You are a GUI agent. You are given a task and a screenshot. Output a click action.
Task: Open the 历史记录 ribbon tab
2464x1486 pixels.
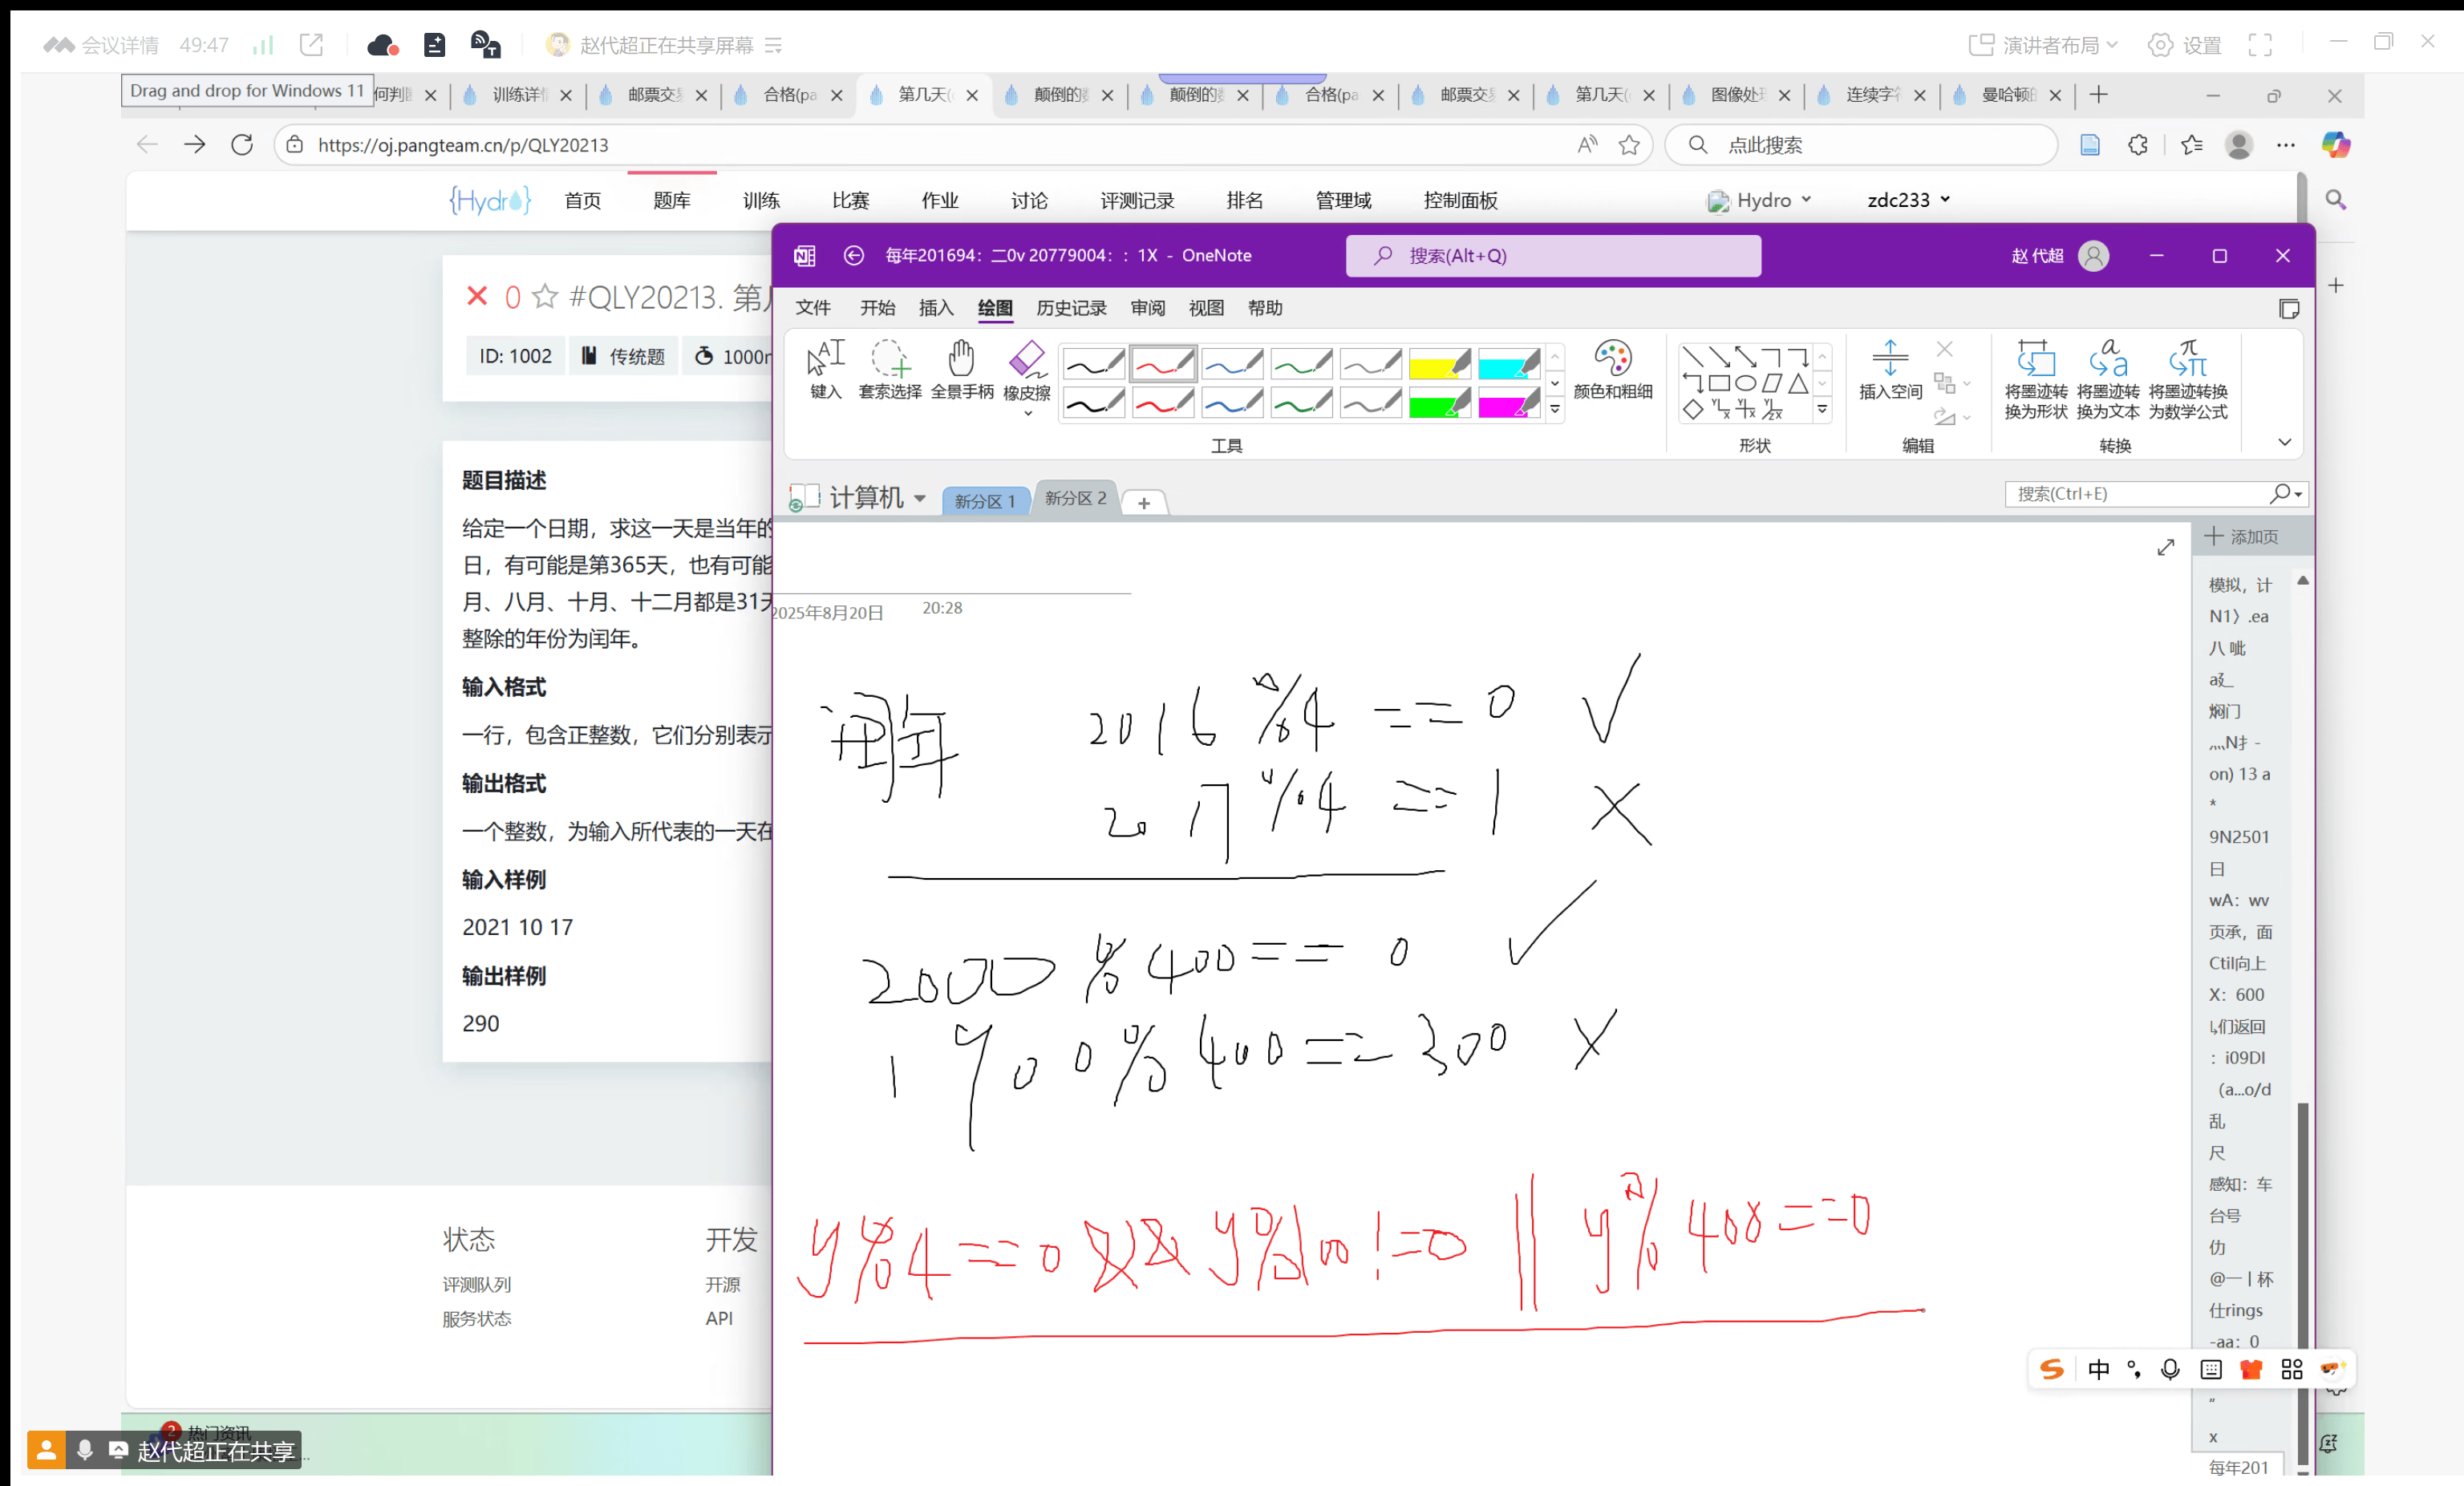click(1070, 308)
